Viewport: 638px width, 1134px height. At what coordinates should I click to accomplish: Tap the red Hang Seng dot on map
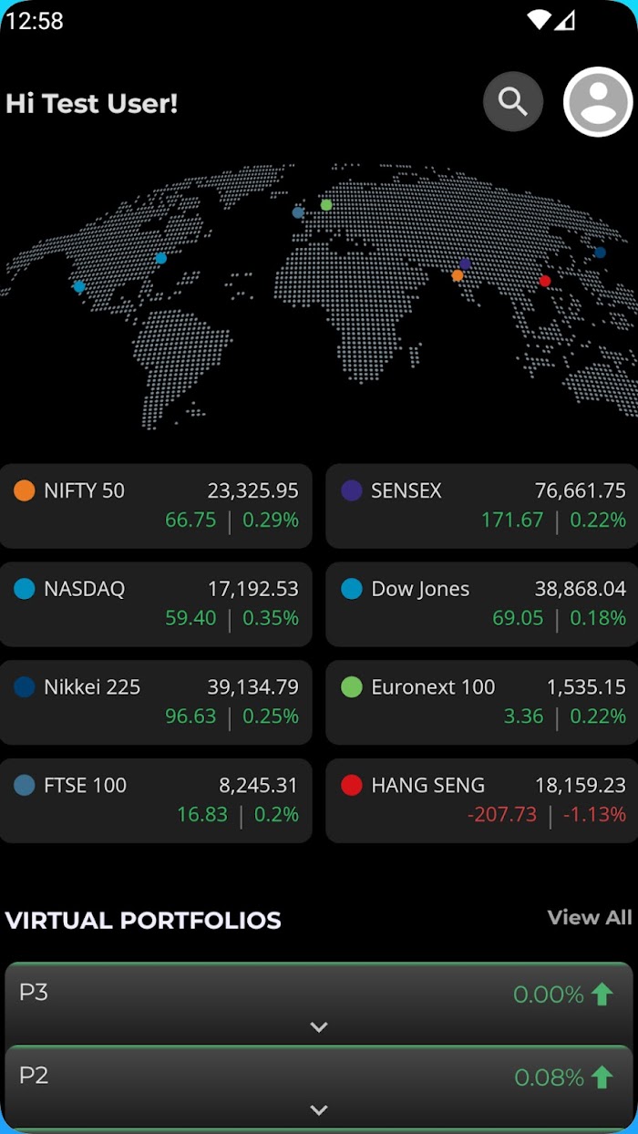pyautogui.click(x=545, y=281)
